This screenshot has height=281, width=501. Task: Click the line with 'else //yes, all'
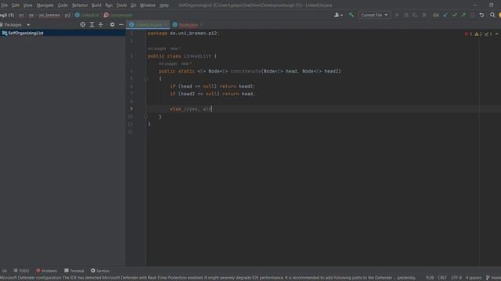point(323,109)
